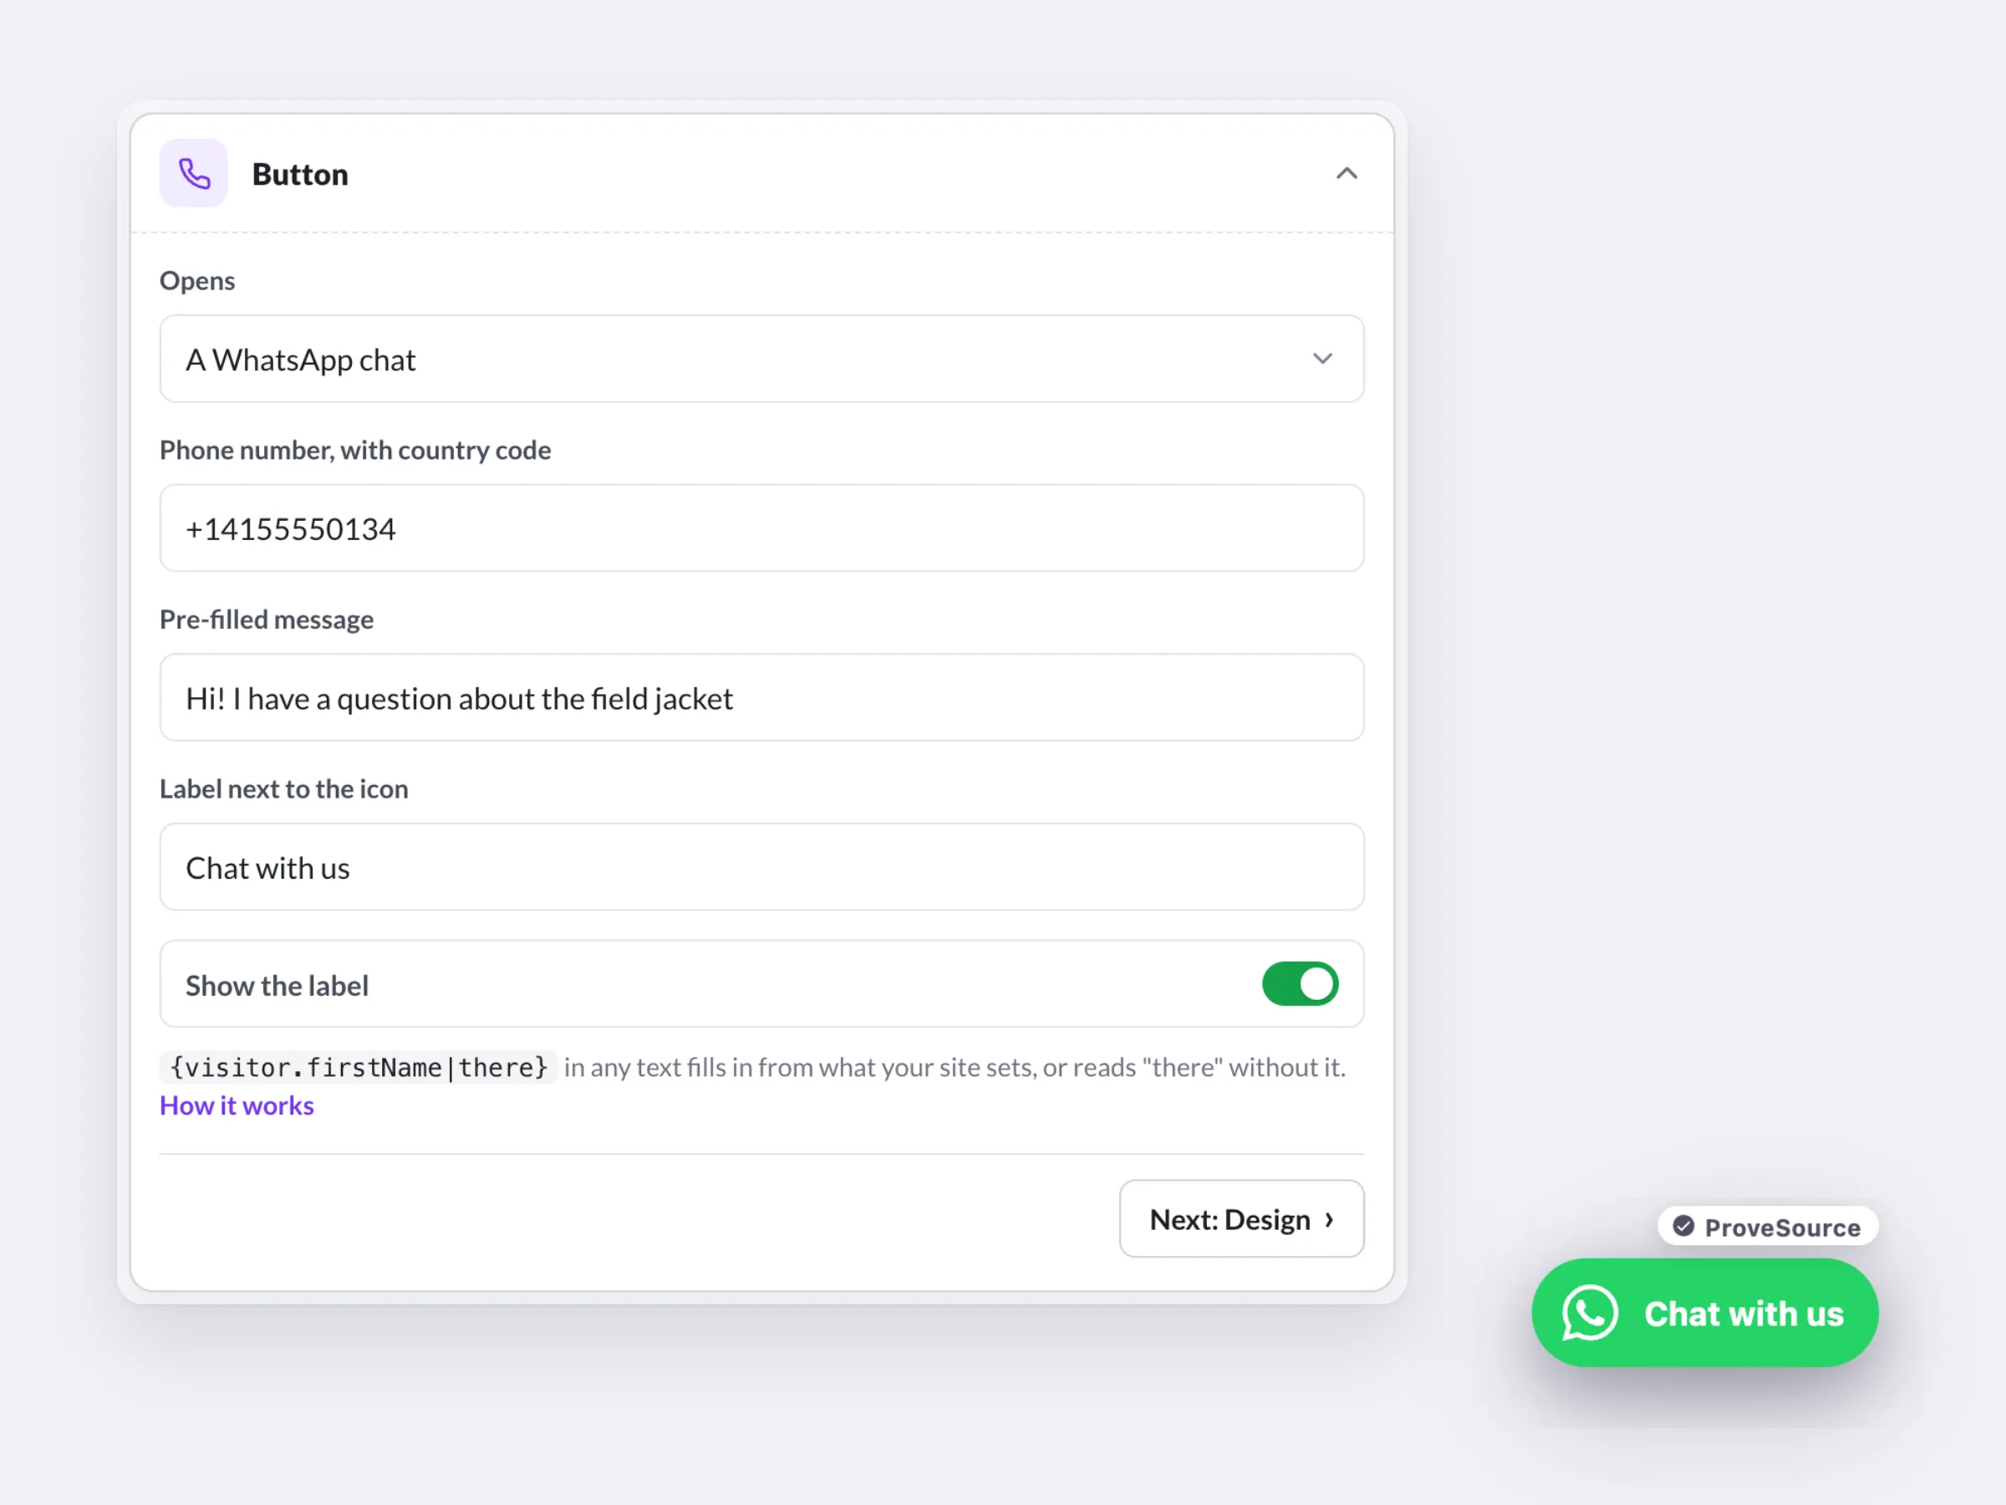Go to Next: Design
The width and height of the screenshot is (2006, 1505).
pyautogui.click(x=1241, y=1219)
